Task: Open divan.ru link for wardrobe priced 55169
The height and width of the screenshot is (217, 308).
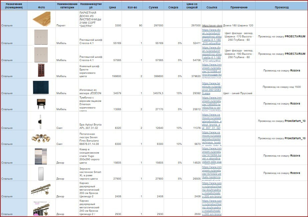Action: click(x=211, y=36)
